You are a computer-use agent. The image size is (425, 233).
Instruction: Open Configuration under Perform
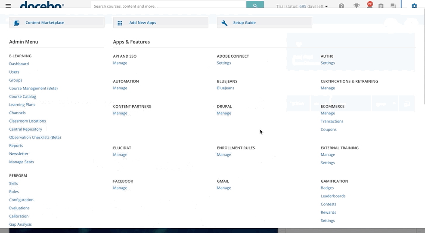(21, 200)
